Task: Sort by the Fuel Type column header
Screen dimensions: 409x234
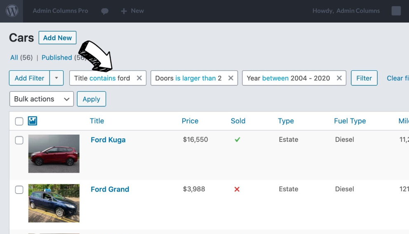Action: (350, 121)
